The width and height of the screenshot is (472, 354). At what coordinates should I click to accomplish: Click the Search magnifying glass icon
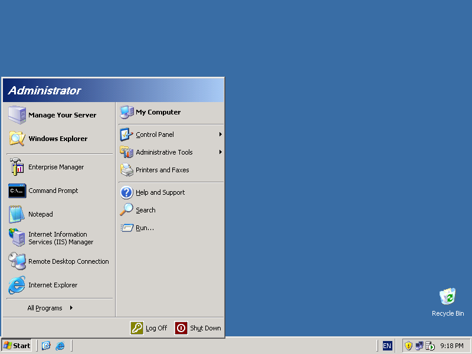[x=126, y=210]
